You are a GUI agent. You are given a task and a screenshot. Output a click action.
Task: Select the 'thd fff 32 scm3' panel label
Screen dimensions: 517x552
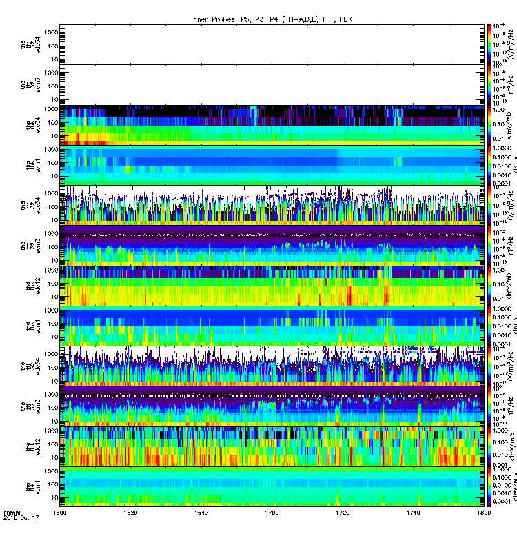pyautogui.click(x=30, y=246)
